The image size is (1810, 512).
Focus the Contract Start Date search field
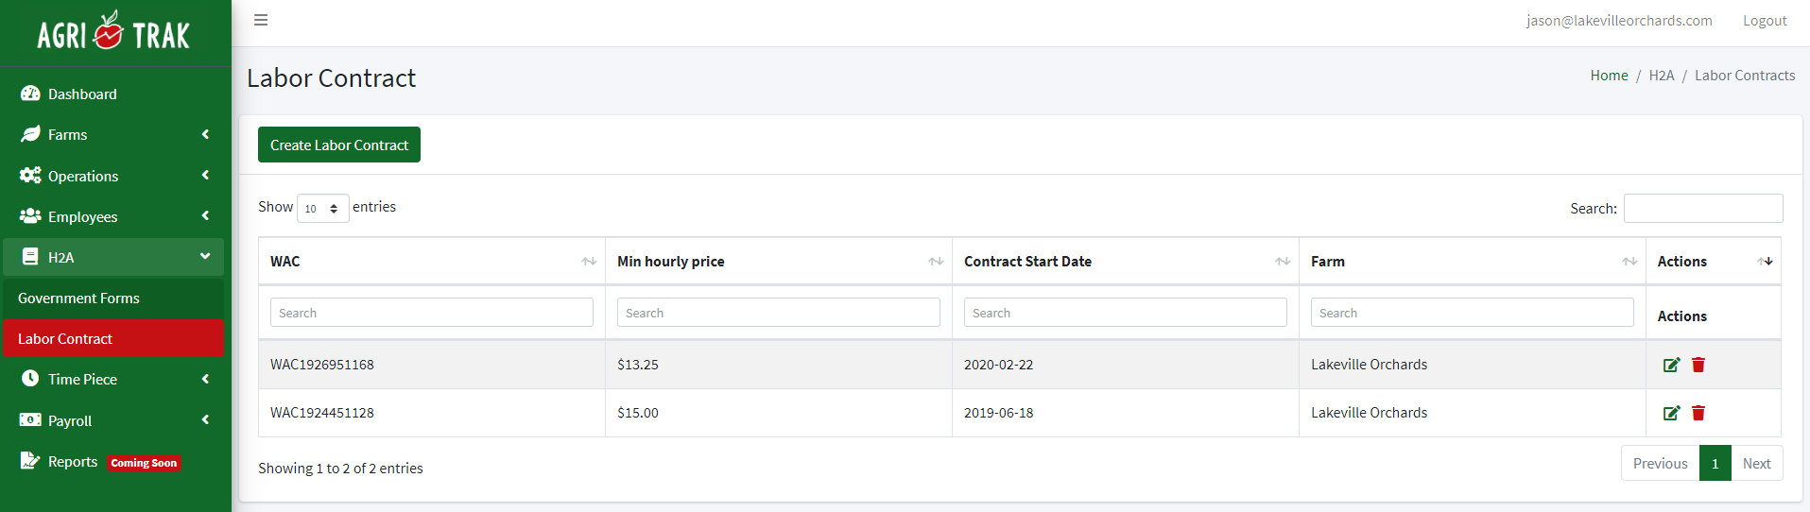point(1126,313)
